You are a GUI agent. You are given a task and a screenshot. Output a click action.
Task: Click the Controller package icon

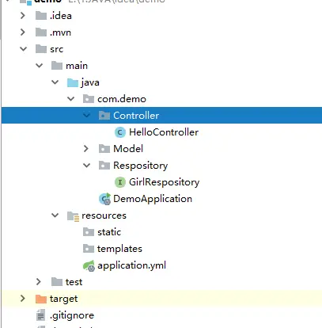coord(104,116)
